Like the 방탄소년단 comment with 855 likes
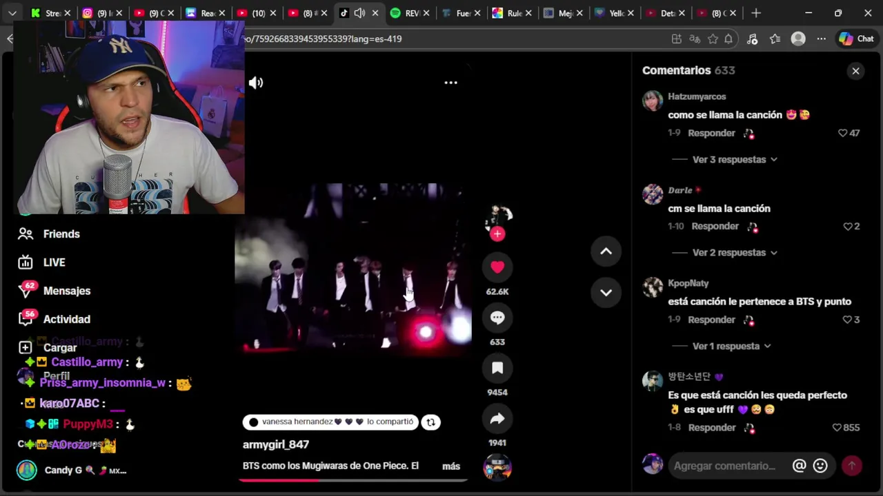883x496 pixels. point(837,428)
